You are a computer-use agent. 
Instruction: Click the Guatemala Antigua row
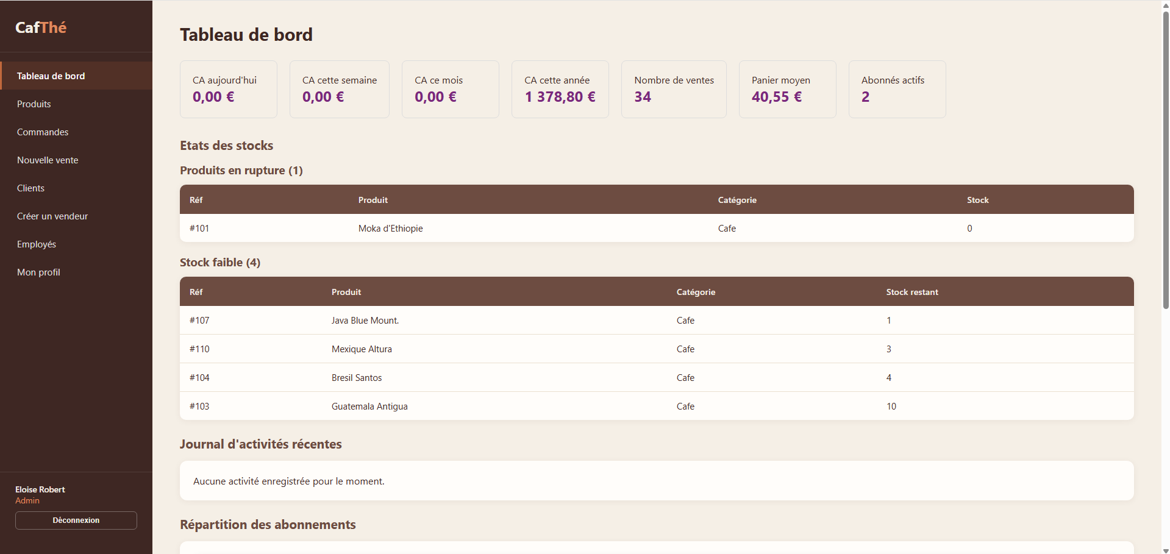(657, 406)
